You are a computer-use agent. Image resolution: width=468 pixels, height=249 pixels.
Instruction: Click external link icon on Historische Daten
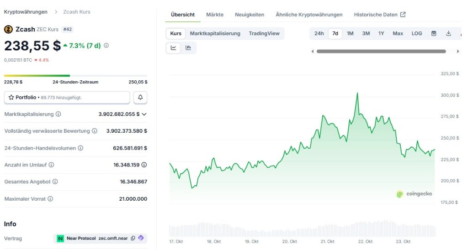pos(403,15)
